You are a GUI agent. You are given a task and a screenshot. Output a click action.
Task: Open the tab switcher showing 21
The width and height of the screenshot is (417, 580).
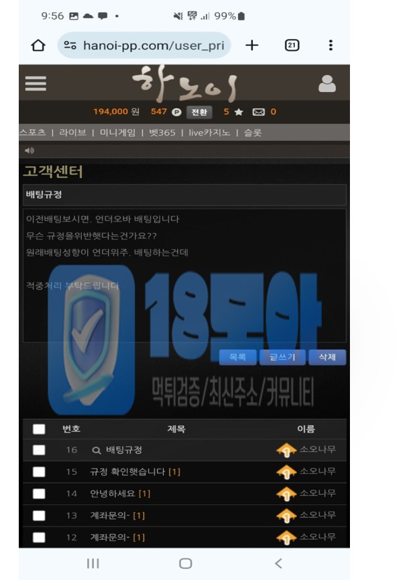(x=292, y=45)
